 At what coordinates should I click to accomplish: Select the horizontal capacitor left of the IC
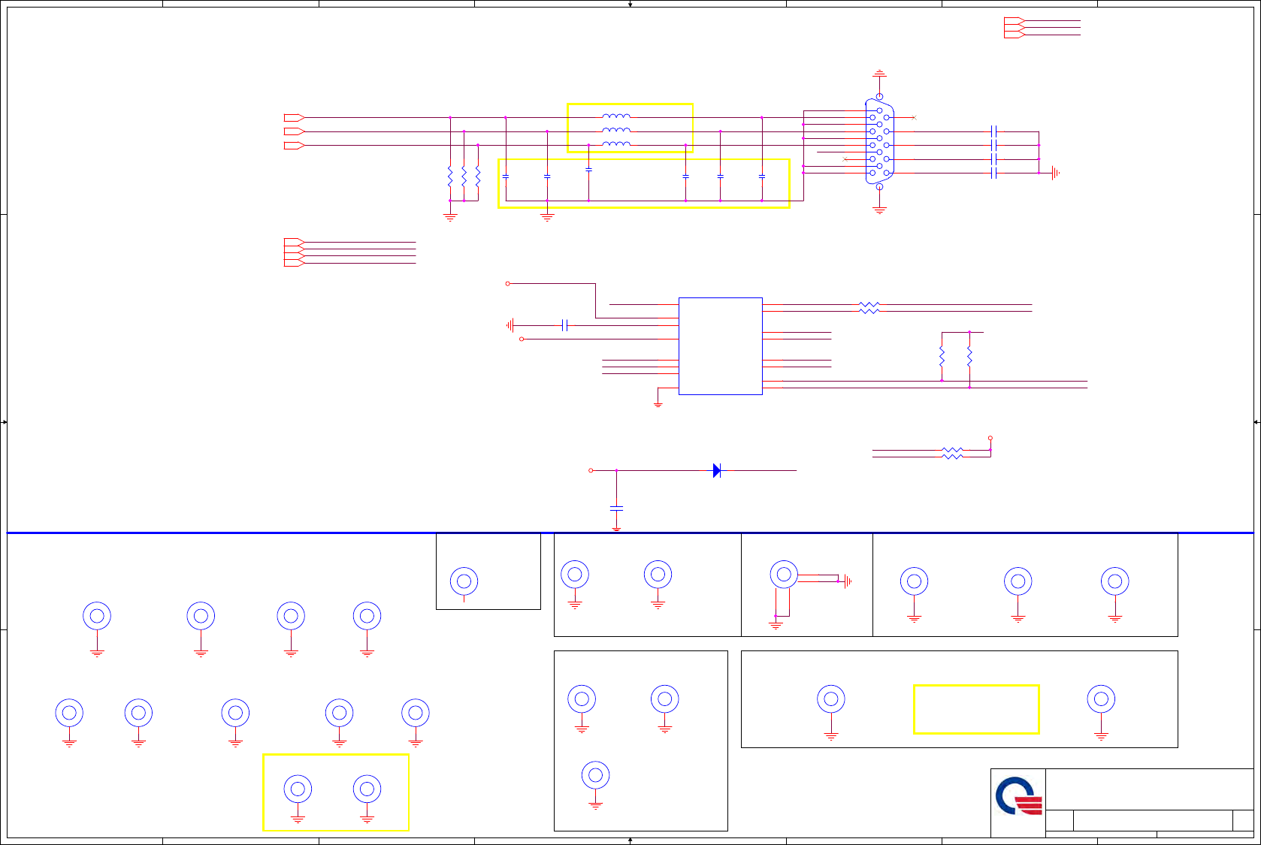click(x=565, y=325)
